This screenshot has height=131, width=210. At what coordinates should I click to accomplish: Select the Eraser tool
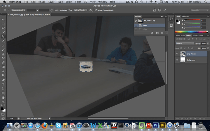[3, 63]
